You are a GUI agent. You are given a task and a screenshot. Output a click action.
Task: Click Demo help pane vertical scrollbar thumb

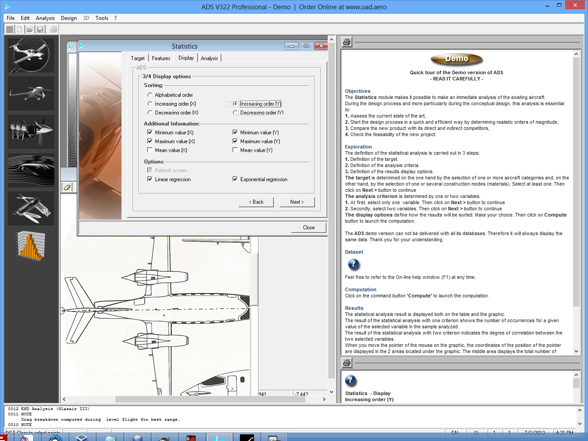576,182
